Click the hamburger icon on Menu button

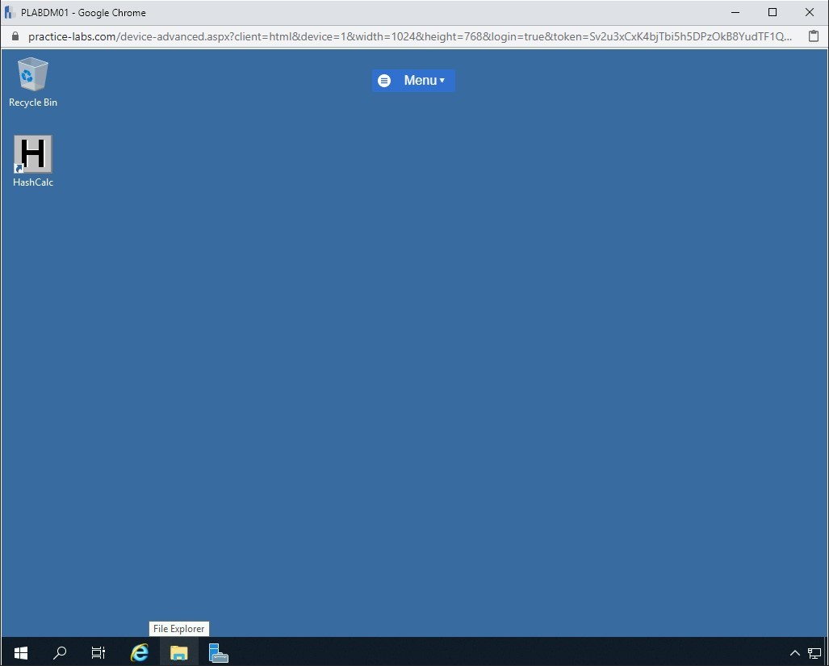[384, 81]
